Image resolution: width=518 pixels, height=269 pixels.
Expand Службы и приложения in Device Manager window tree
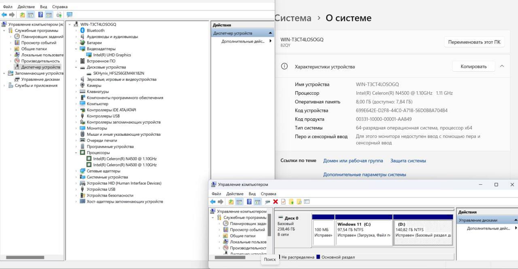(4, 85)
